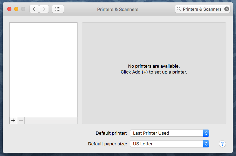Click the Add (+) printer button

click(13, 121)
